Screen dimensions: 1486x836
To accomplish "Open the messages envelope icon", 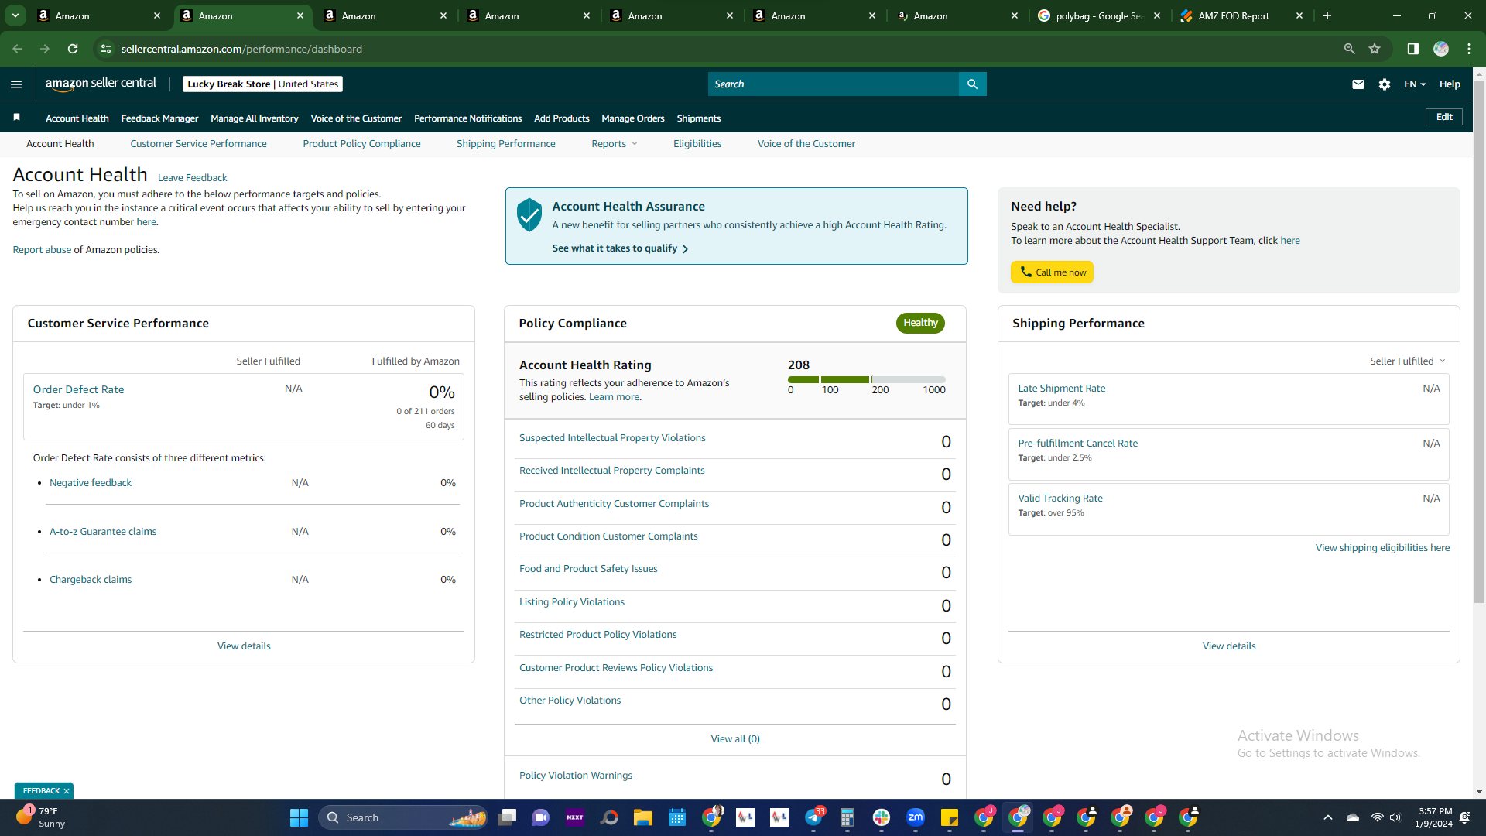I will [1358, 84].
